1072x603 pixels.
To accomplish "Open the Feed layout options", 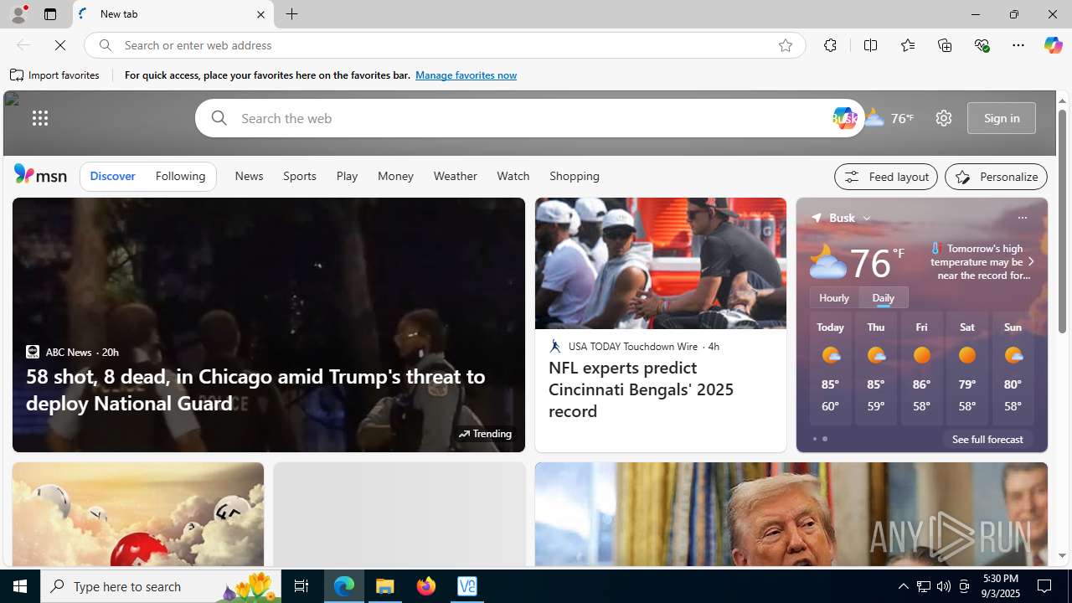I will click(x=886, y=177).
